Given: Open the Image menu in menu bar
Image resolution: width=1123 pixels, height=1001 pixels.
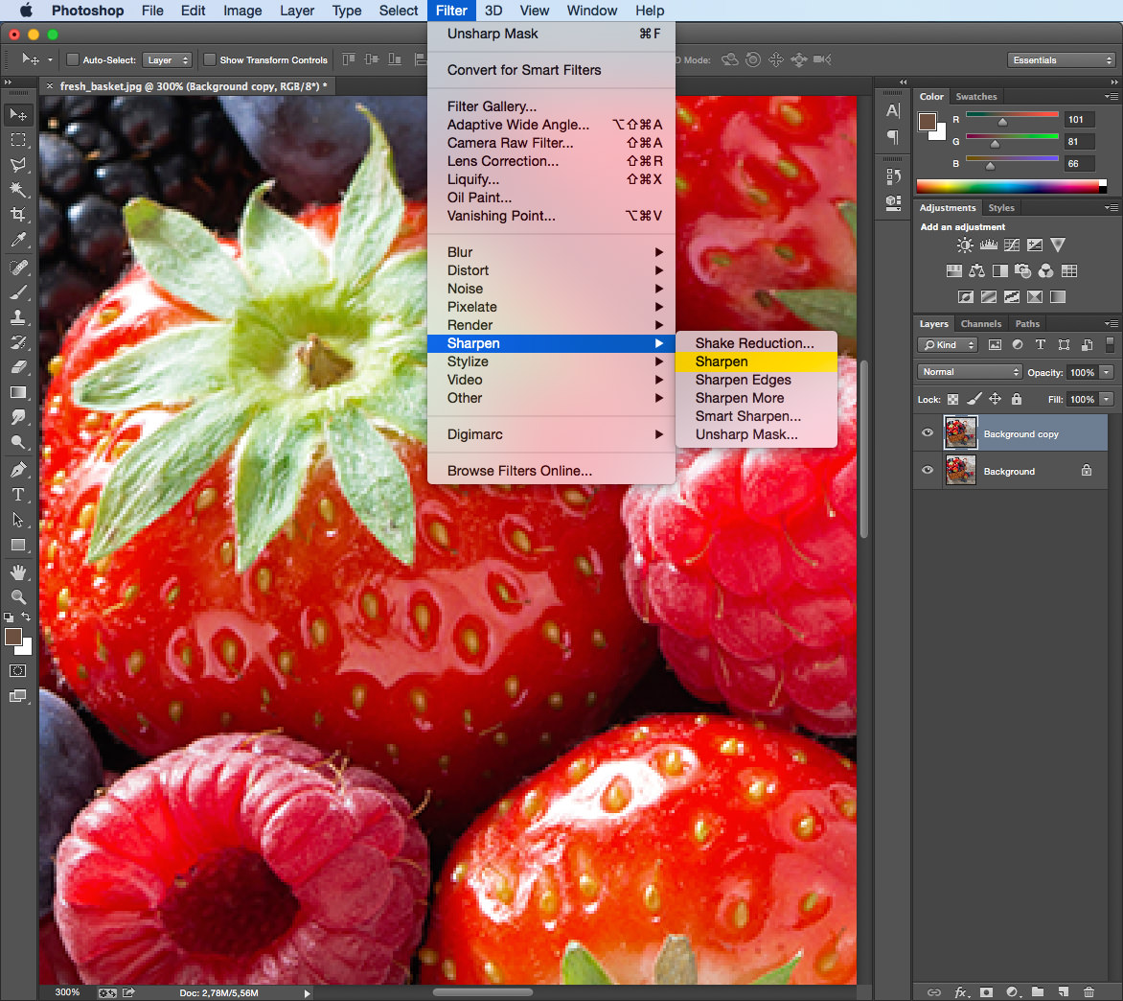Looking at the screenshot, I should (242, 11).
